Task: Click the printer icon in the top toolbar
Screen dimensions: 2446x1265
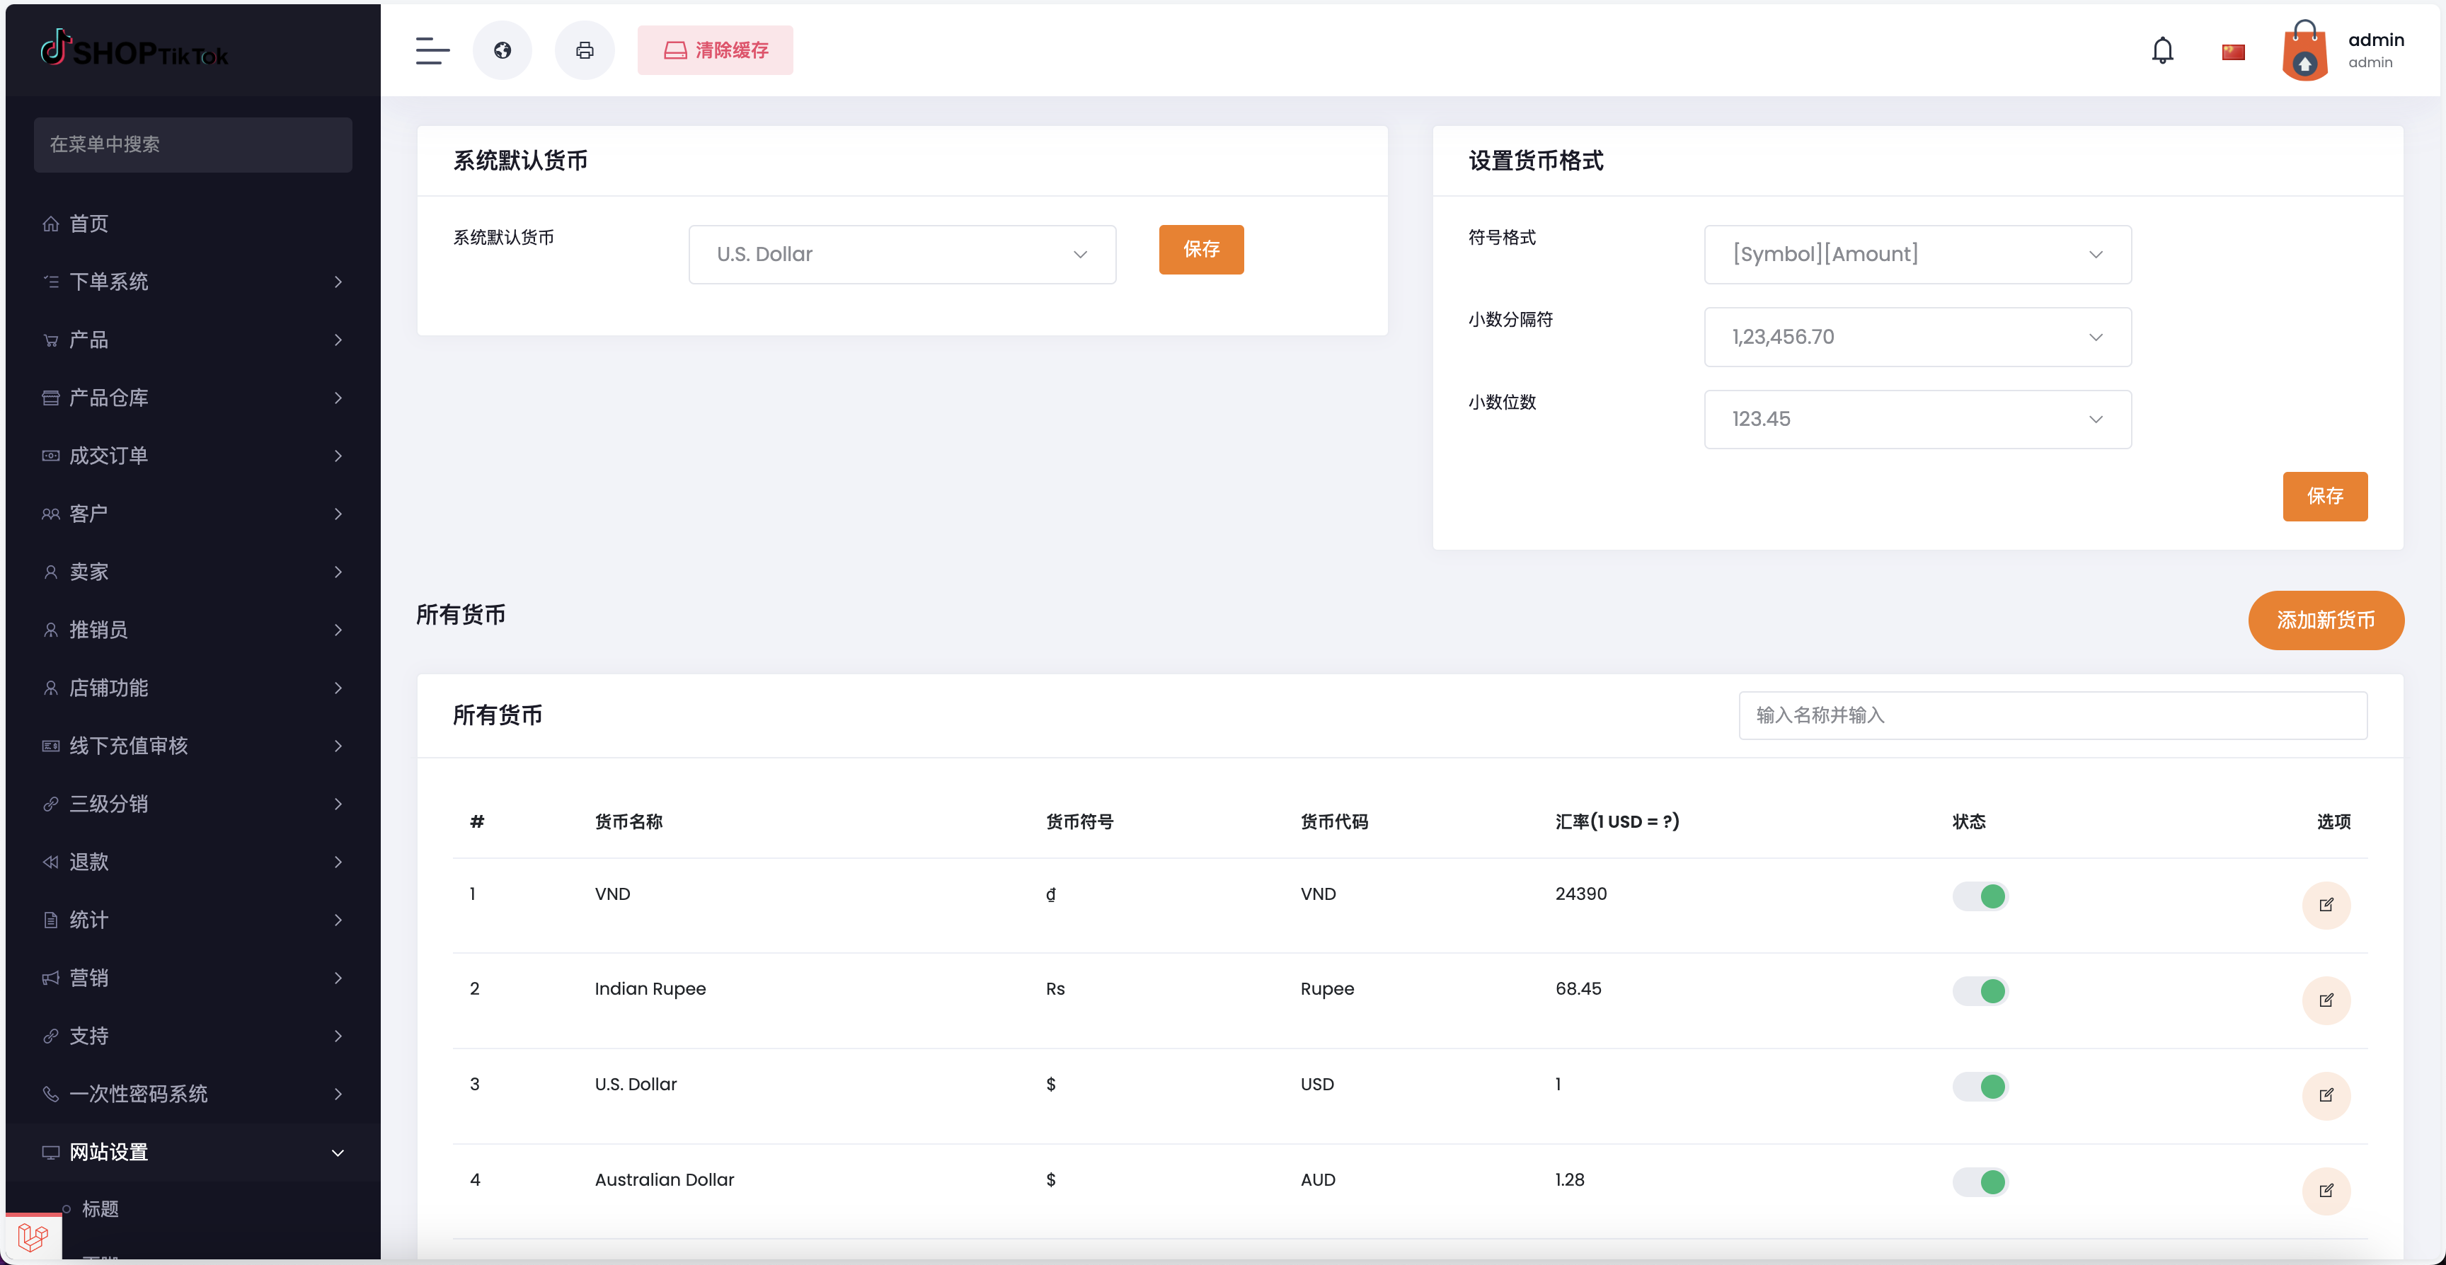Action: tap(585, 50)
